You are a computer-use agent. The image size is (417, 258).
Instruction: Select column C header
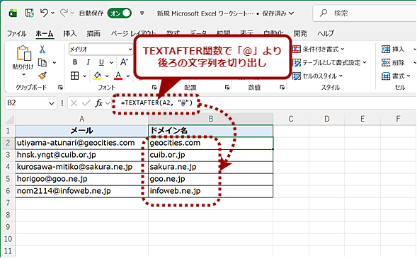click(x=291, y=119)
